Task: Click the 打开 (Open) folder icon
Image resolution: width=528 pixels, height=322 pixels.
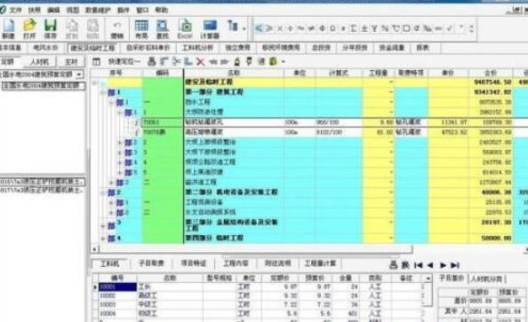Action: point(29,28)
